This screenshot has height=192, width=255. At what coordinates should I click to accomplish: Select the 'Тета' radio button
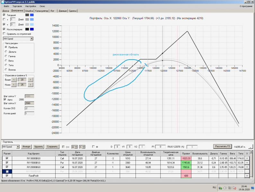6,65
